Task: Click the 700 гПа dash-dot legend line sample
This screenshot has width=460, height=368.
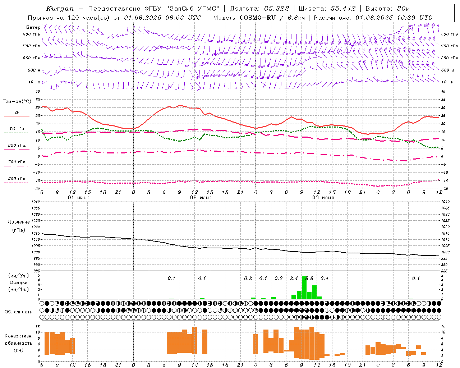Action: click(16, 166)
